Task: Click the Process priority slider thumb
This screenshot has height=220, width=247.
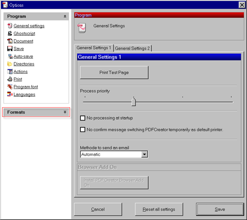Action: (x=134, y=102)
